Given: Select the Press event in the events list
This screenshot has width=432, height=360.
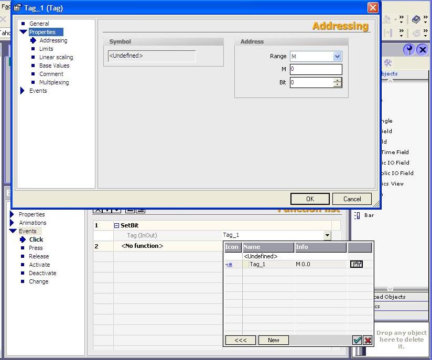Looking at the screenshot, I should pyautogui.click(x=36, y=248).
